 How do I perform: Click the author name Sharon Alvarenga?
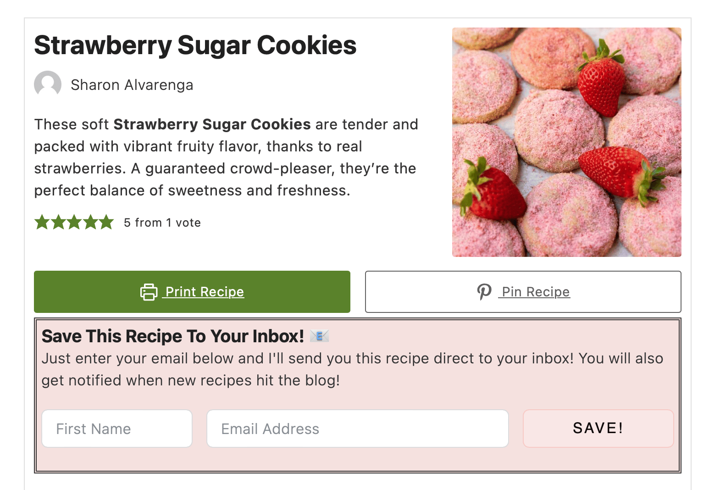pos(132,85)
